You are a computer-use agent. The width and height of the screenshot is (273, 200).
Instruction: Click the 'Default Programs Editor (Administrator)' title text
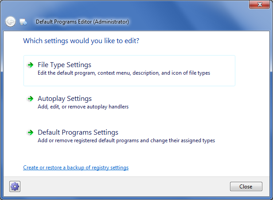coord(82,21)
